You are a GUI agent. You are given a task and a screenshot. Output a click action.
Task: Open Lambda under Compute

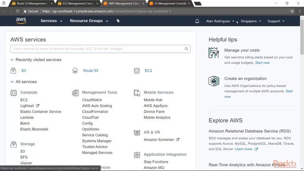(x=27, y=117)
